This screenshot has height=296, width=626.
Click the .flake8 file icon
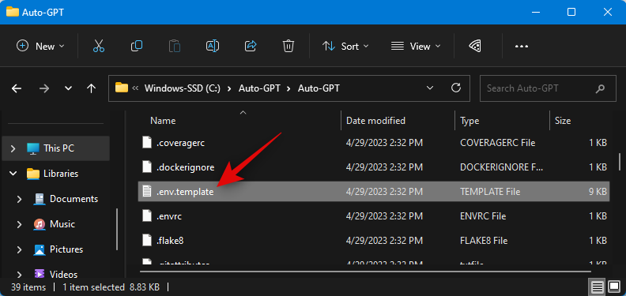(147, 241)
